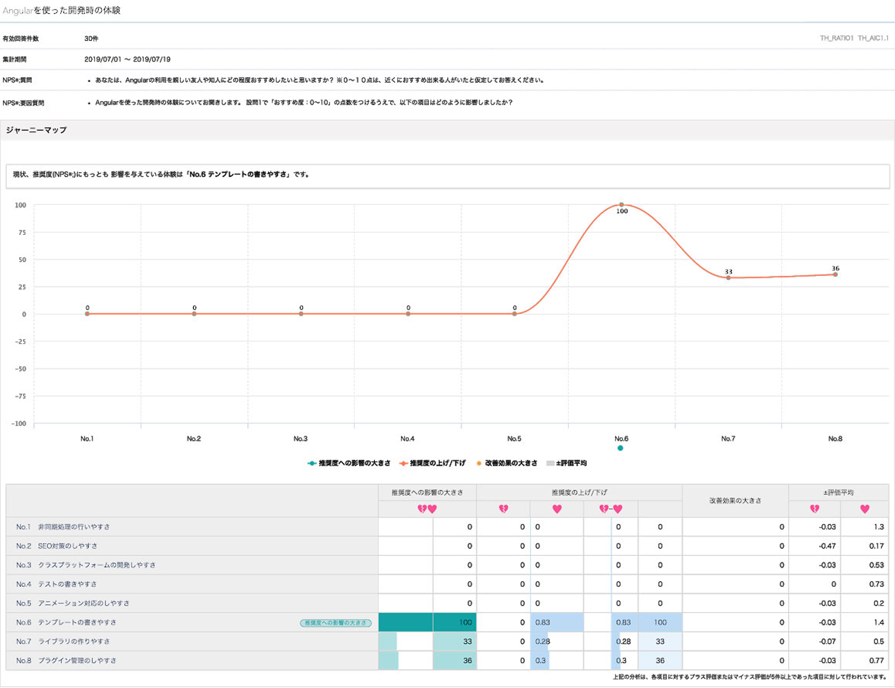Click the broken heart icon under 推奨度の上げ/下げ
This screenshot has width=895, height=688.
[x=503, y=509]
